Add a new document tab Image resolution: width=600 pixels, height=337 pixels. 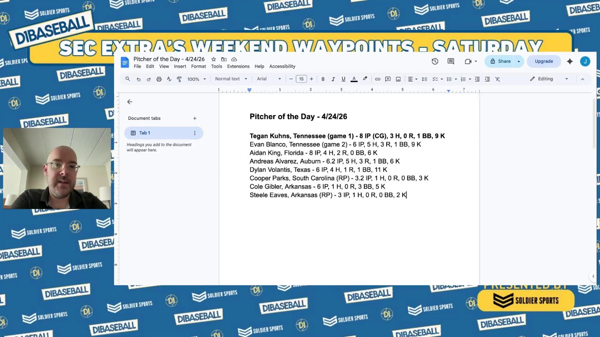pyautogui.click(x=195, y=118)
